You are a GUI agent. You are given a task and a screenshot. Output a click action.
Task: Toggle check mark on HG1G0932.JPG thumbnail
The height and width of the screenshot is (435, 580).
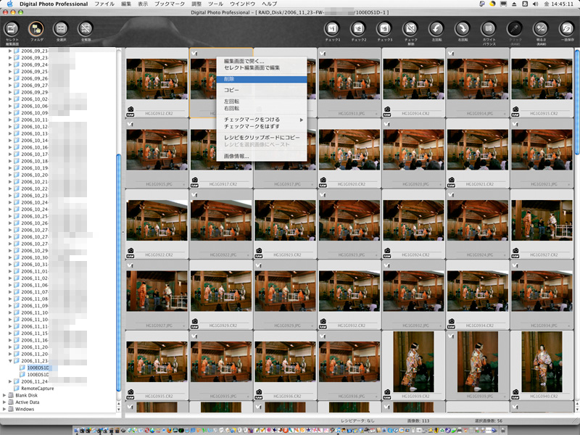click(387, 265)
